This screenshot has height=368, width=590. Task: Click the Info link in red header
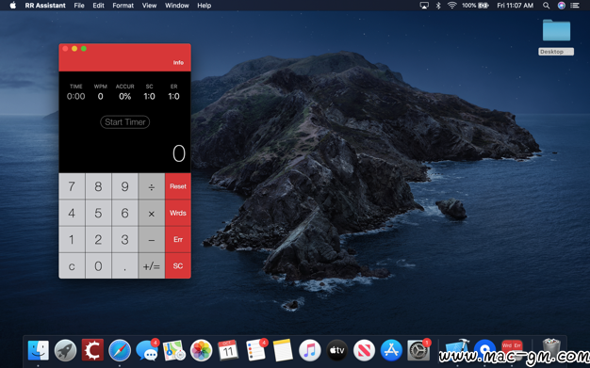click(178, 62)
